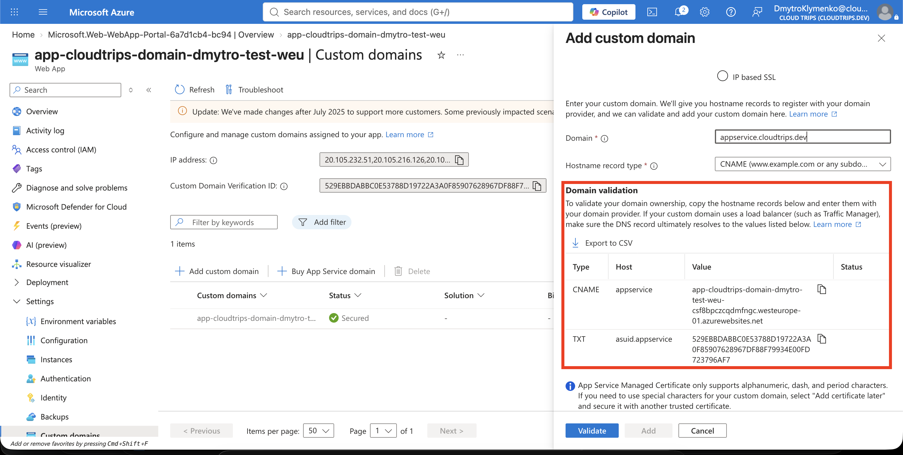
Task: Click Home in the breadcrumb
Action: pos(23,35)
